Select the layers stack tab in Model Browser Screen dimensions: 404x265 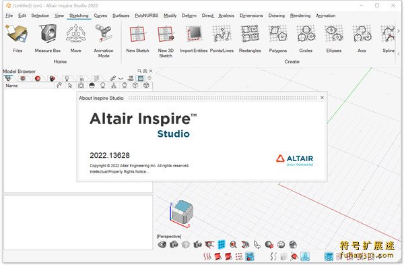[x=23, y=78]
